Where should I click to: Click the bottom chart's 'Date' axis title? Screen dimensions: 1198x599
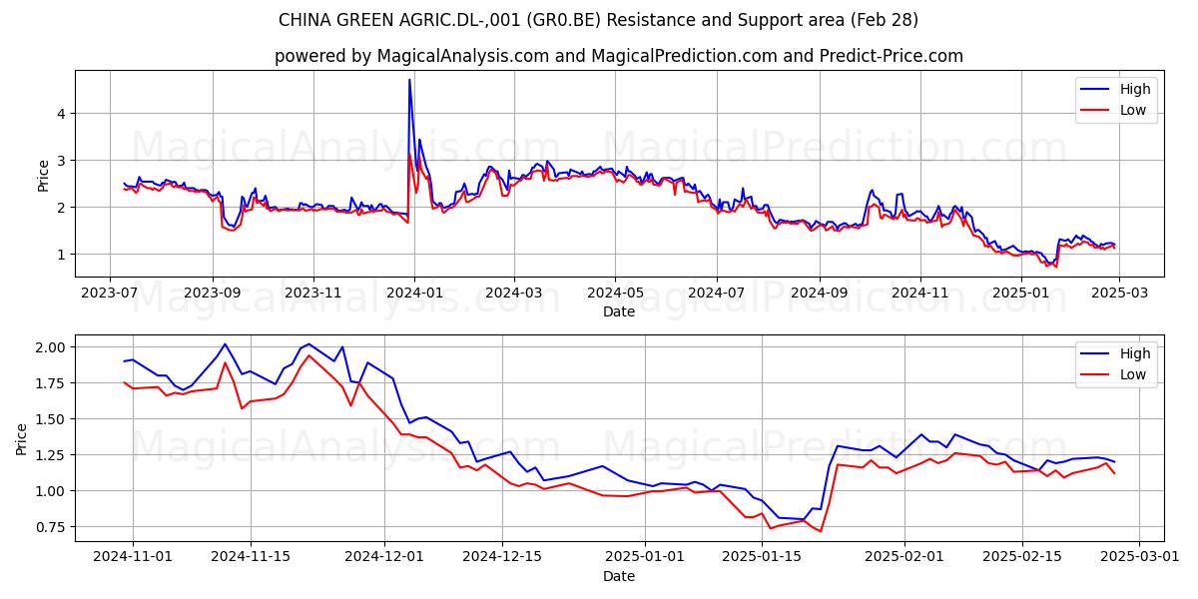[619, 576]
